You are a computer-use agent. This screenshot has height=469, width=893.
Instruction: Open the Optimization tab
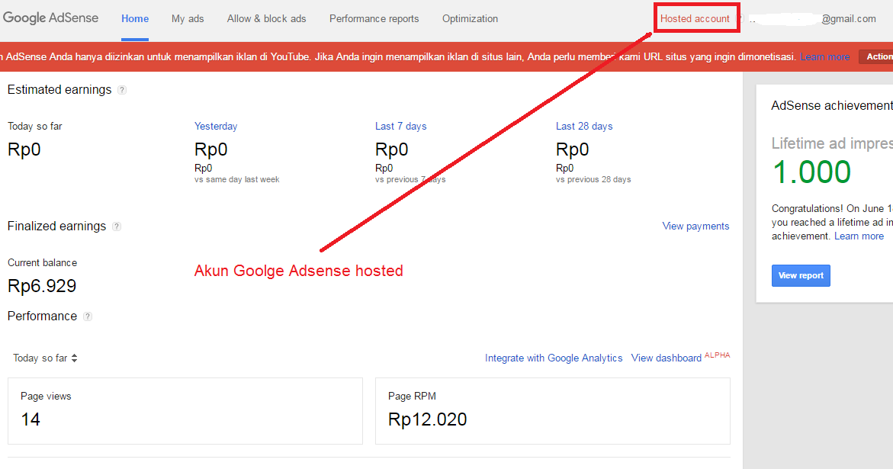pos(470,18)
